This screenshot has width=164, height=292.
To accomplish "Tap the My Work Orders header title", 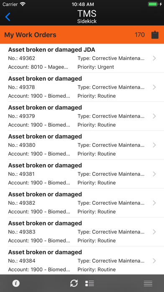I will (30, 35).
